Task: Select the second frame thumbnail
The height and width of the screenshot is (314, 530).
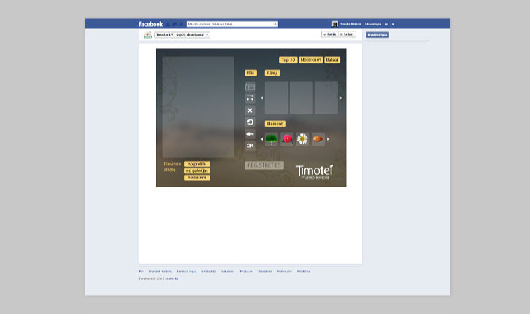Action: pyautogui.click(x=302, y=98)
